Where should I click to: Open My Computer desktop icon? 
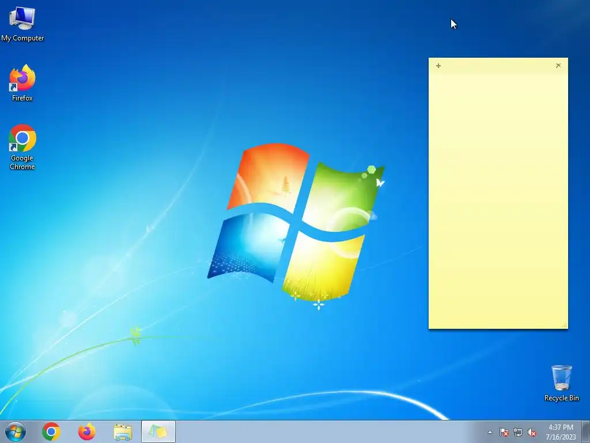tap(22, 23)
